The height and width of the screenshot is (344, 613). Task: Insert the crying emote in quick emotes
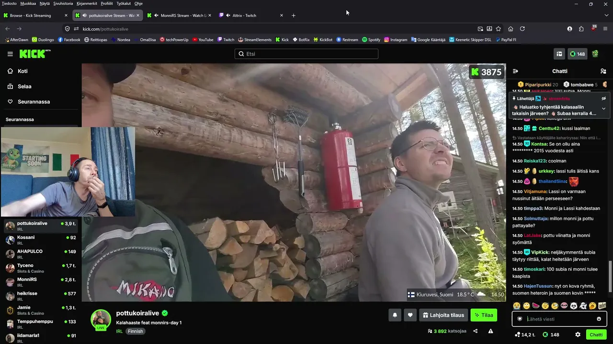517,306
